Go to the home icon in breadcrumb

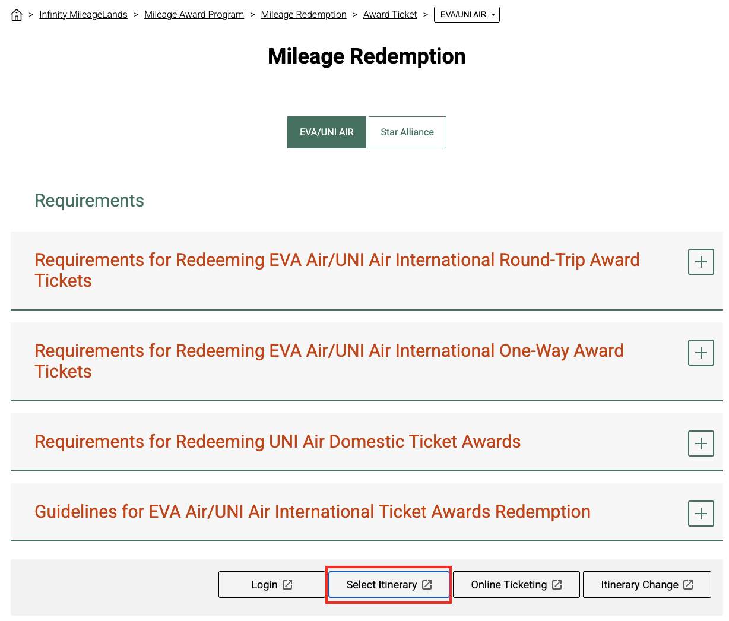click(17, 15)
